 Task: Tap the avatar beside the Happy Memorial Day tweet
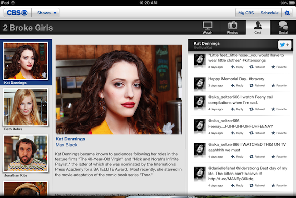pyautogui.click(x=200, y=83)
